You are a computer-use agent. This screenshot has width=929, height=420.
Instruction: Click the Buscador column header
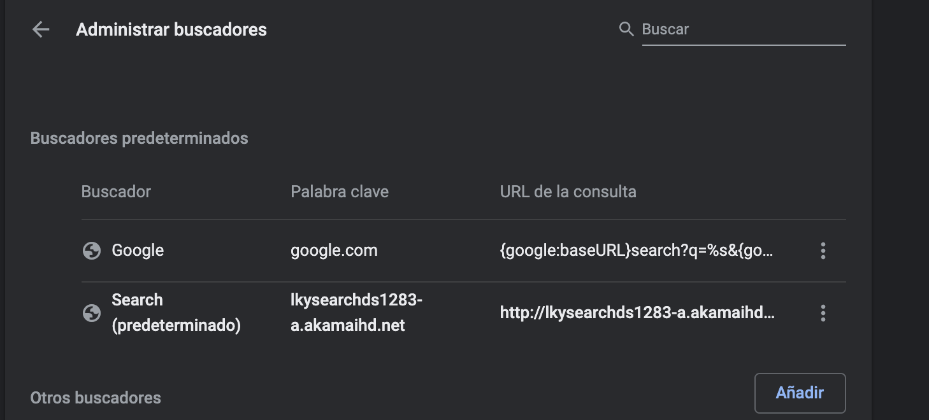[x=116, y=192]
